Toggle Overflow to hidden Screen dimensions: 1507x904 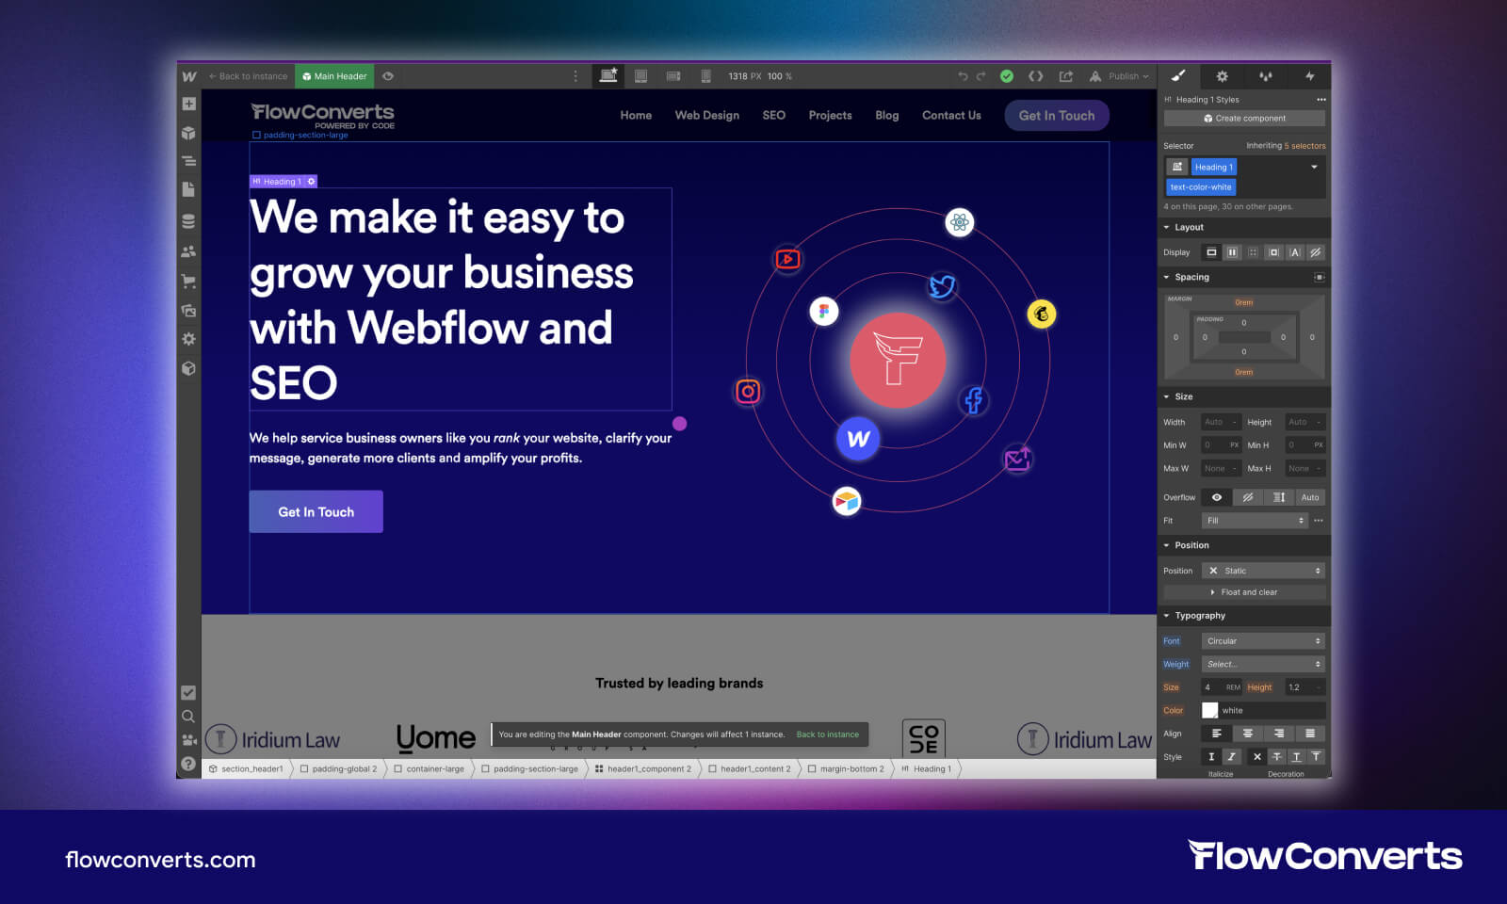tap(1248, 497)
